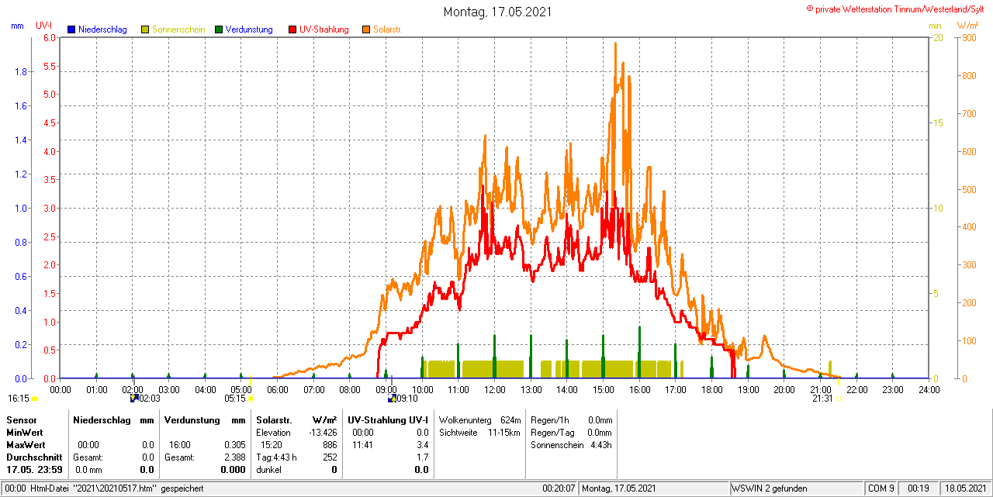Click the Wolkenunterg label

click(465, 419)
